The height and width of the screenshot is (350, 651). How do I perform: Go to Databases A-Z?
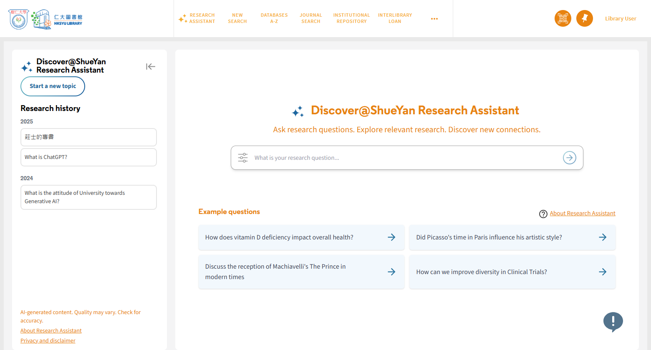[x=274, y=18]
